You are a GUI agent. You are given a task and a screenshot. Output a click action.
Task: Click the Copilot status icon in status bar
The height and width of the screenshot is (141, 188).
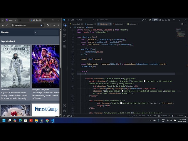172,116
